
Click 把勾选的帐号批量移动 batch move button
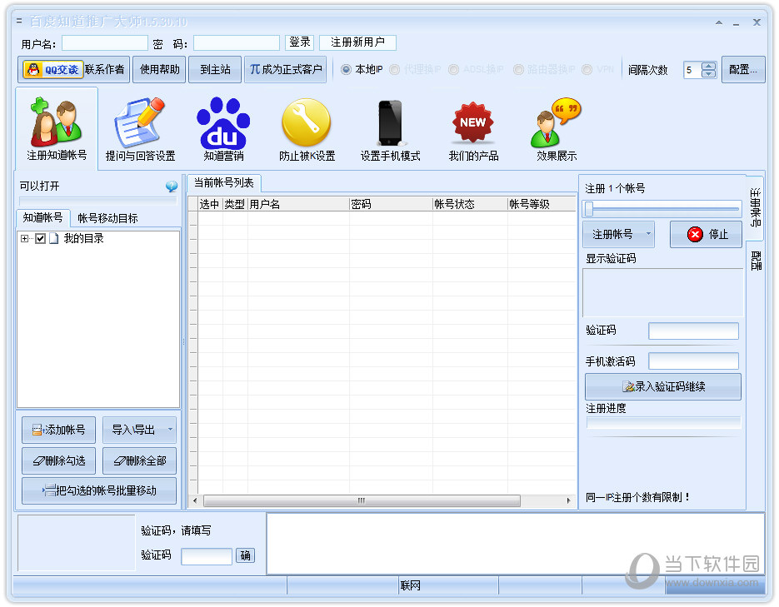point(99,491)
